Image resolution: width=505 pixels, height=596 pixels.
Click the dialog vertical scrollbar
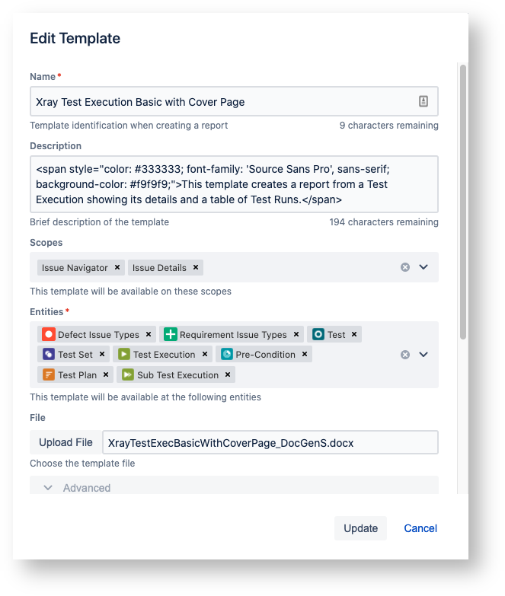pyautogui.click(x=463, y=202)
